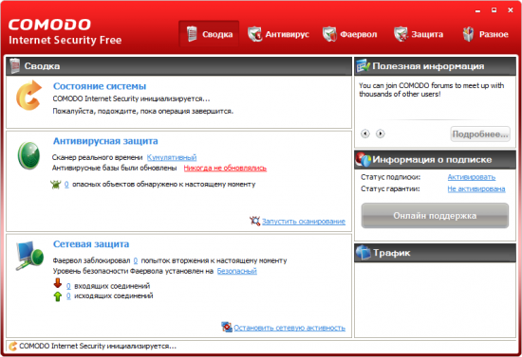
Task: Open the Сетевая защита heading
Action: 91,244
